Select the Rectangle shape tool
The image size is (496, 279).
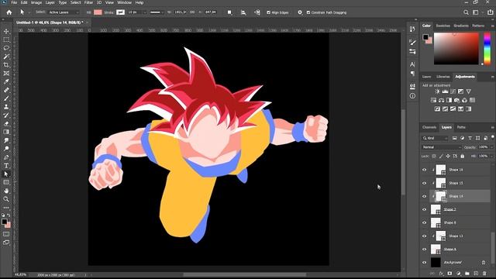coord(6,182)
